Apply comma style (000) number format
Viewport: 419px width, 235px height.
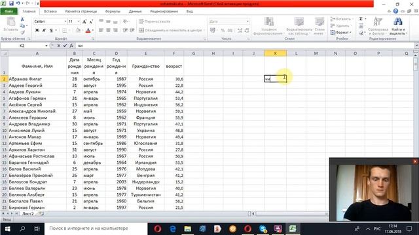click(230, 31)
